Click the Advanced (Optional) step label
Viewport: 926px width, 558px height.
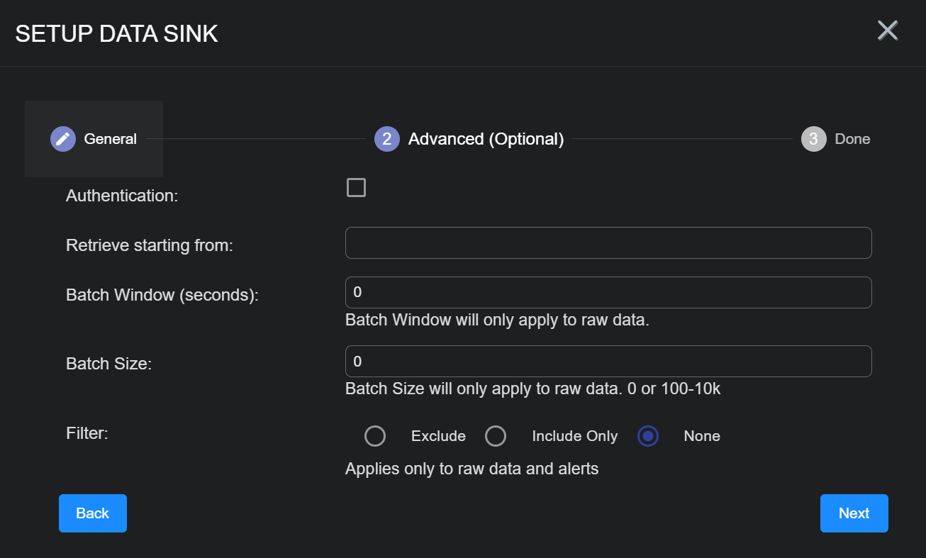pyautogui.click(x=486, y=139)
